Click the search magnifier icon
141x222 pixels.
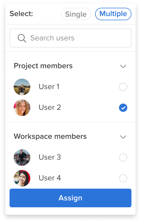point(22,38)
